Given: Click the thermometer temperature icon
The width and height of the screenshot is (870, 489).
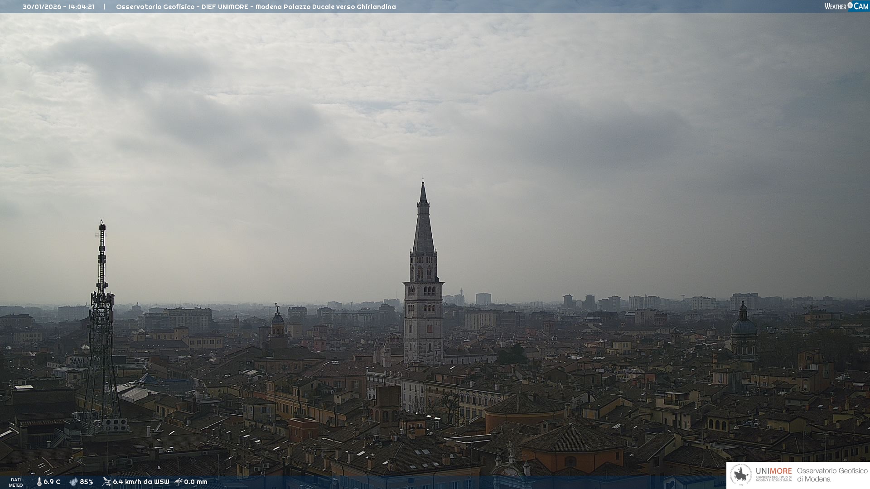Looking at the screenshot, I should point(39,482).
